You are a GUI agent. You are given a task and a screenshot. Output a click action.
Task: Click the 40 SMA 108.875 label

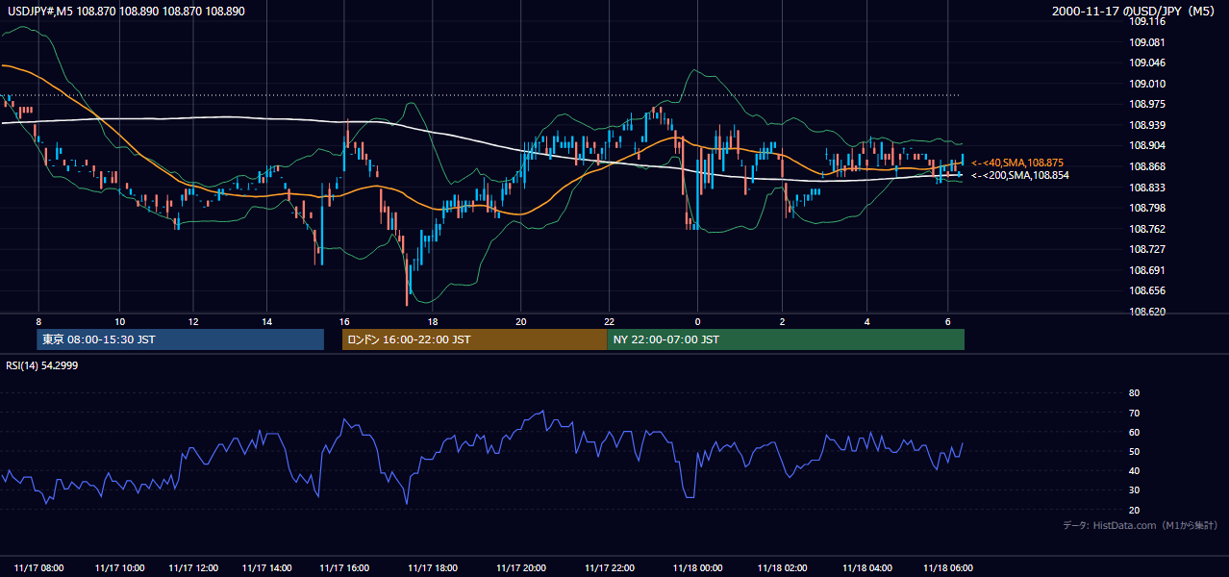click(1017, 163)
